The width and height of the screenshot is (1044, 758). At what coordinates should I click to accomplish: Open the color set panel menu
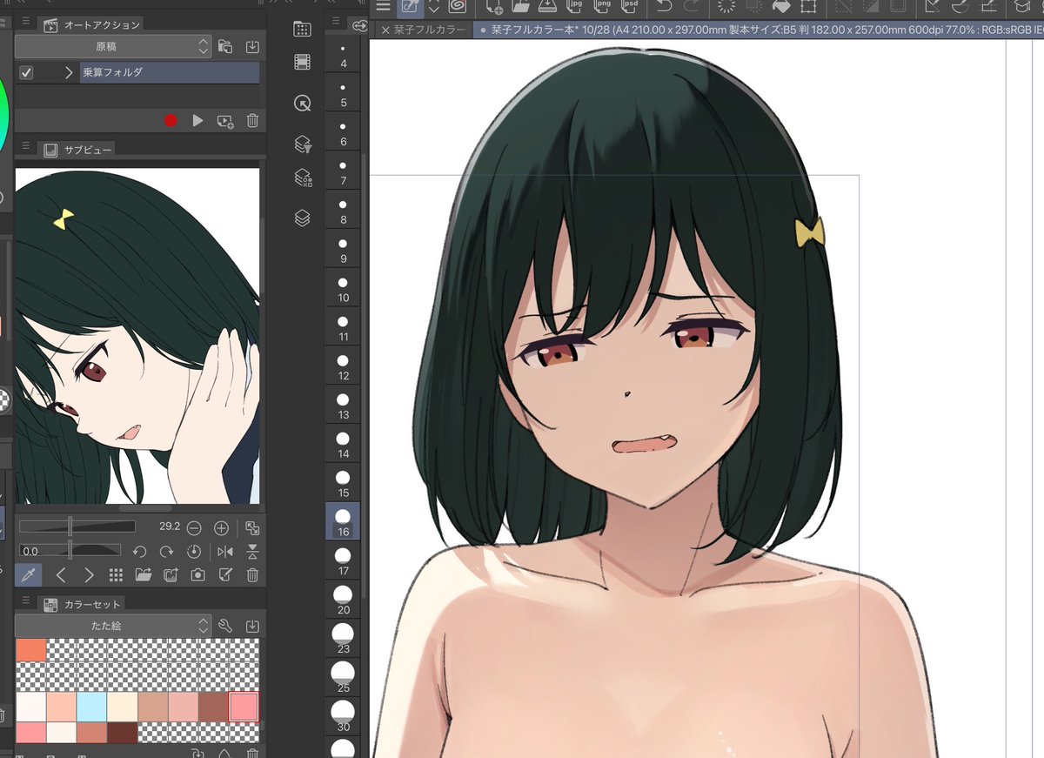pyautogui.click(x=25, y=600)
